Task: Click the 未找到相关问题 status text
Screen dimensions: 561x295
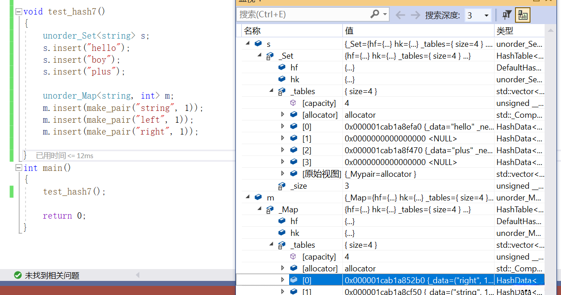Action: pyautogui.click(x=52, y=275)
